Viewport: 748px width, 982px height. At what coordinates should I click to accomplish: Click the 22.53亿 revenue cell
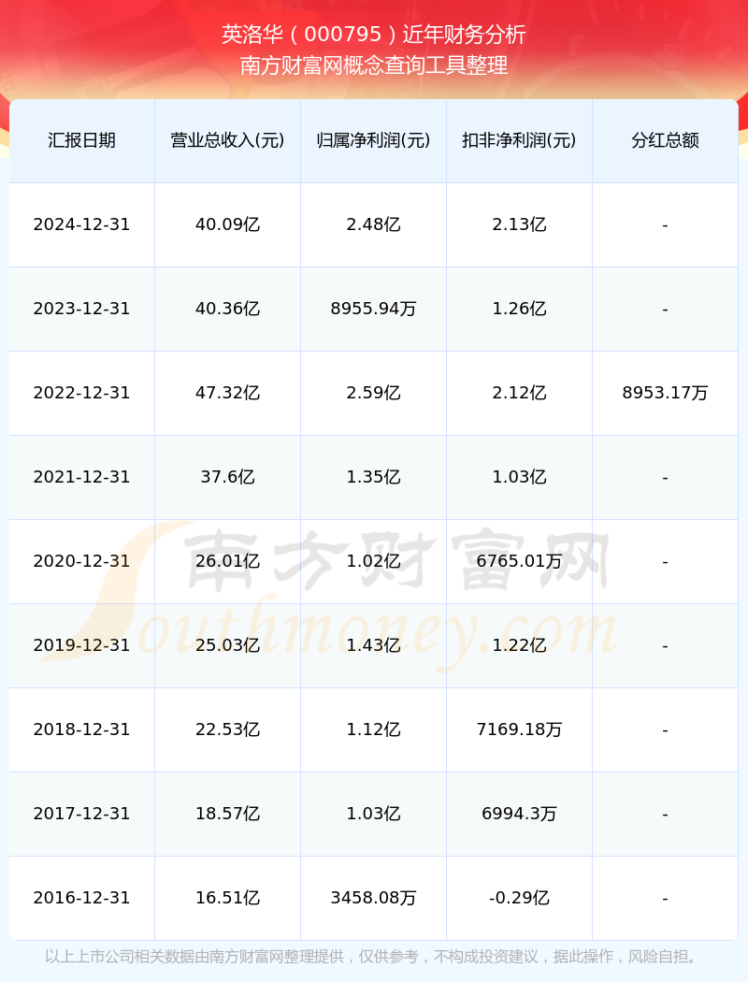coord(228,729)
